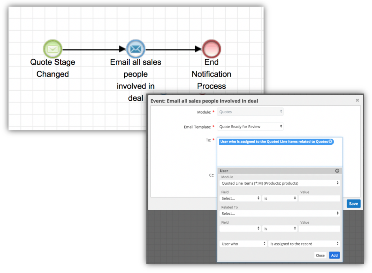This screenshot has width=372, height=273.
Task: Open the first Field Select dropdown
Action: 240,198
